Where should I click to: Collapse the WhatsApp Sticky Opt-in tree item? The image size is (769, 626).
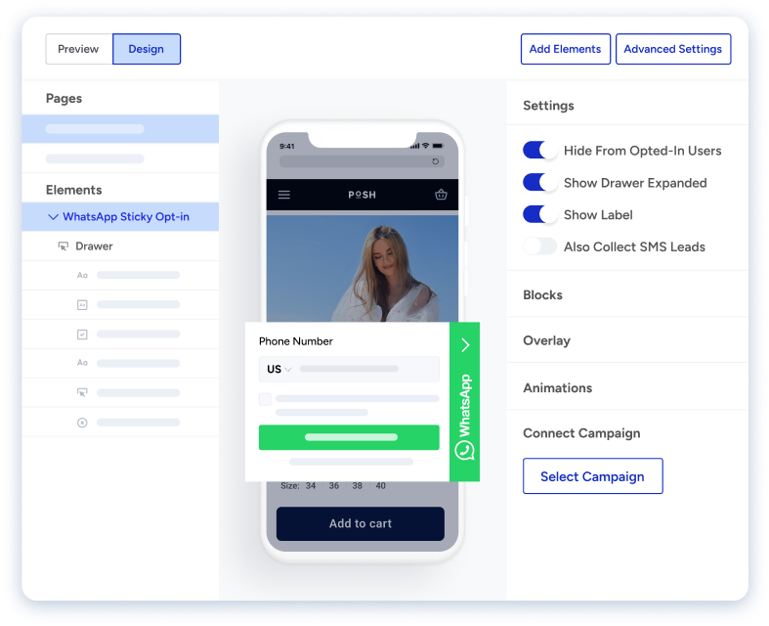(x=53, y=217)
